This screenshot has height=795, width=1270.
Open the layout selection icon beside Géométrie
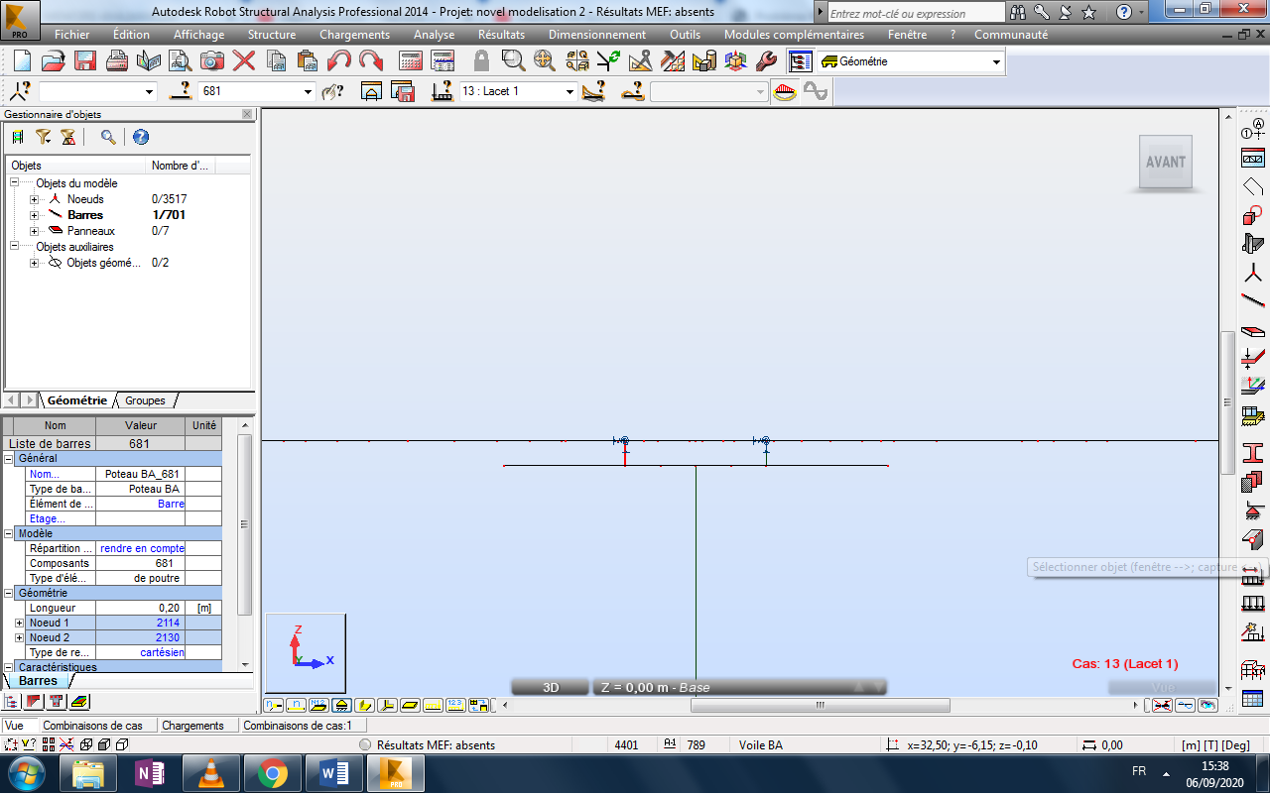click(800, 61)
